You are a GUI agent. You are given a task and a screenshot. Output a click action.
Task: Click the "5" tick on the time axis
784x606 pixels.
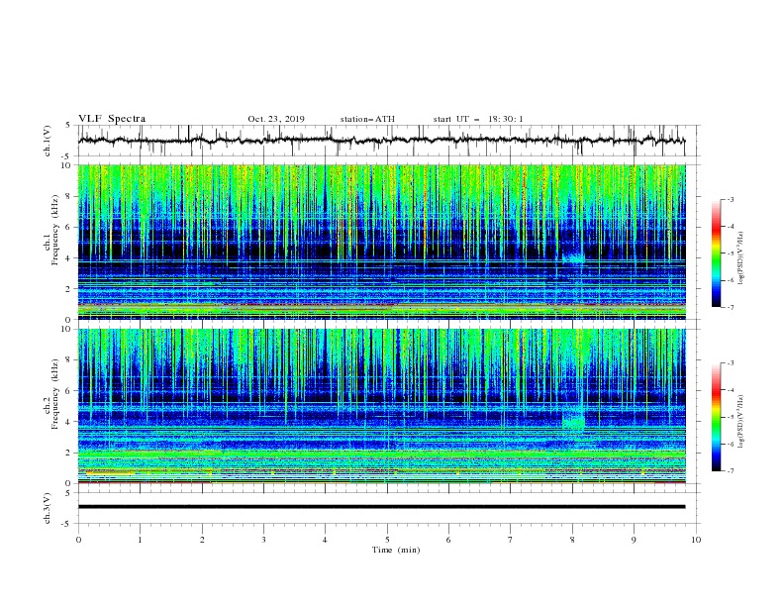[x=387, y=540]
